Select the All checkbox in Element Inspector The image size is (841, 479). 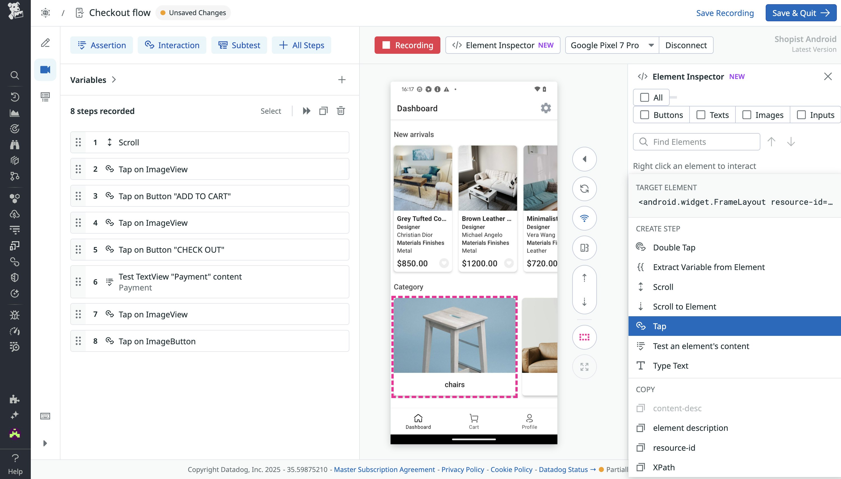644,97
